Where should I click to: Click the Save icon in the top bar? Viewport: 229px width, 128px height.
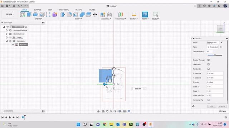tap(14, 6)
